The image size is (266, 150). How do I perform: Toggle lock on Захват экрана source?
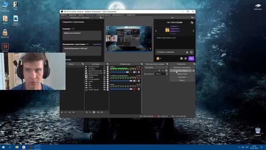click(x=108, y=90)
